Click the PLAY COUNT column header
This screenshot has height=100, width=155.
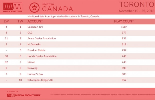pyautogui.click(x=124, y=21)
